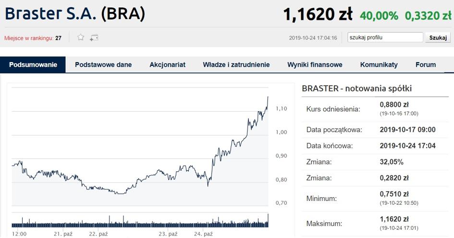Click the Braster S.A. (BRA) heading

point(75,13)
